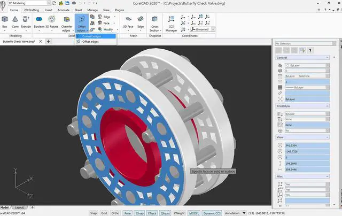Toggle Ortho mode in the status bar
This screenshot has height=216, width=342.
[x=115, y=213]
